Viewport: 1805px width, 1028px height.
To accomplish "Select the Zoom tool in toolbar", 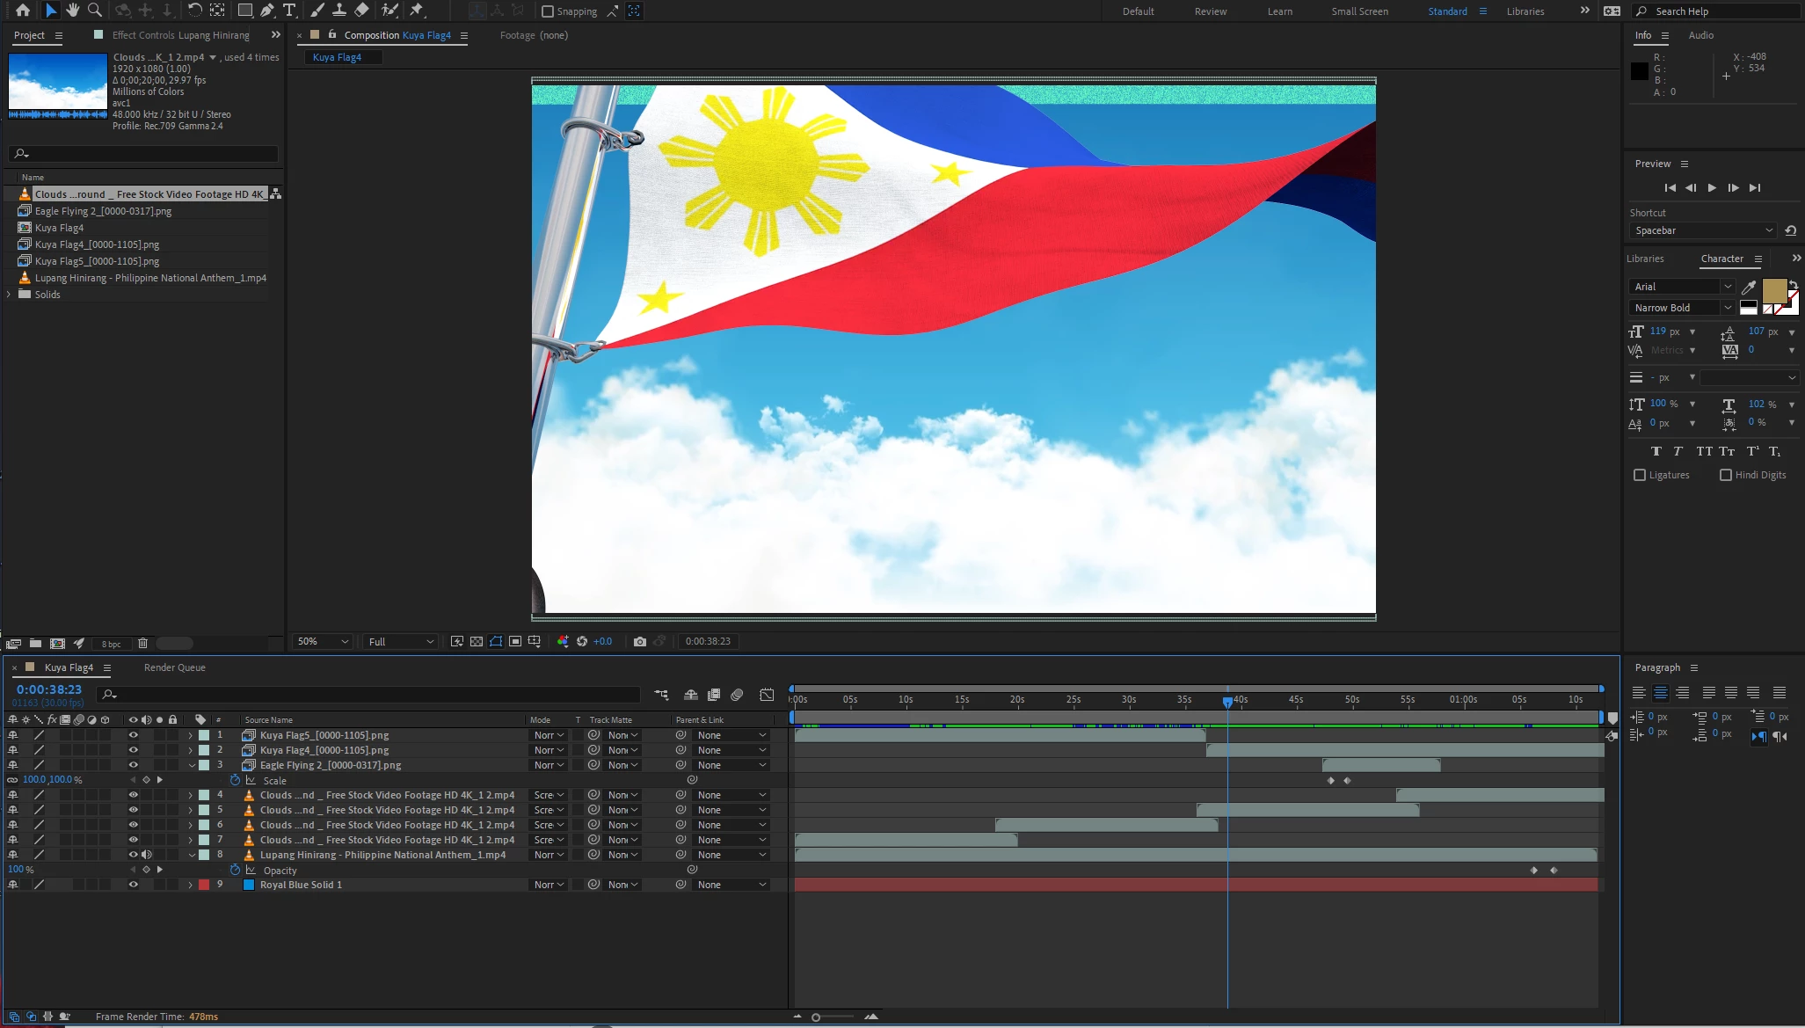I will click(95, 11).
